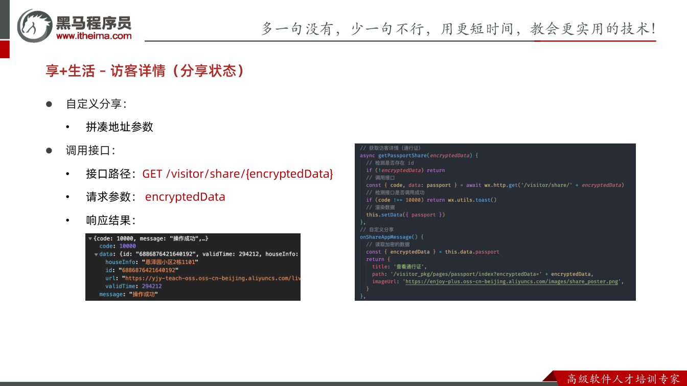Viewport: 687px width, 386px height.
Task: Select the code comment // 读取加密的数据
Action: coord(388,245)
